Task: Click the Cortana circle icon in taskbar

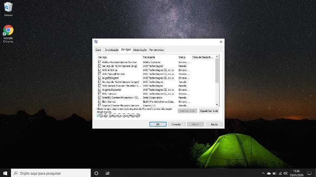Action: [x=96, y=173]
